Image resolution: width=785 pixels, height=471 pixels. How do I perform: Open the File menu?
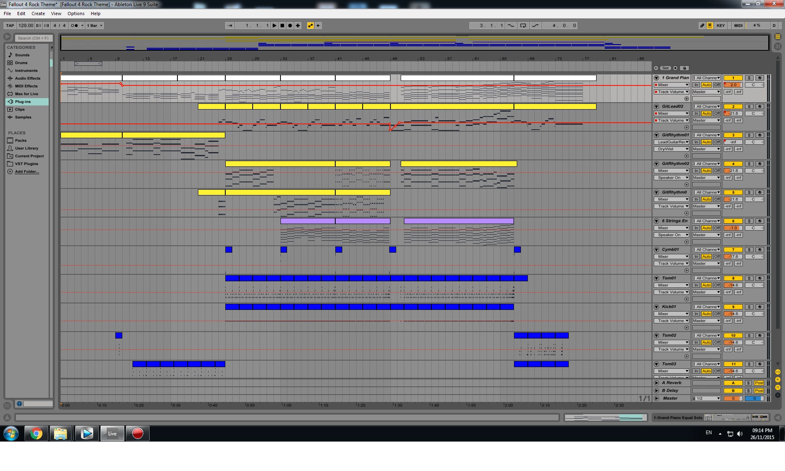tap(7, 13)
